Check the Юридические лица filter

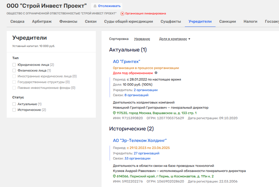14,65
